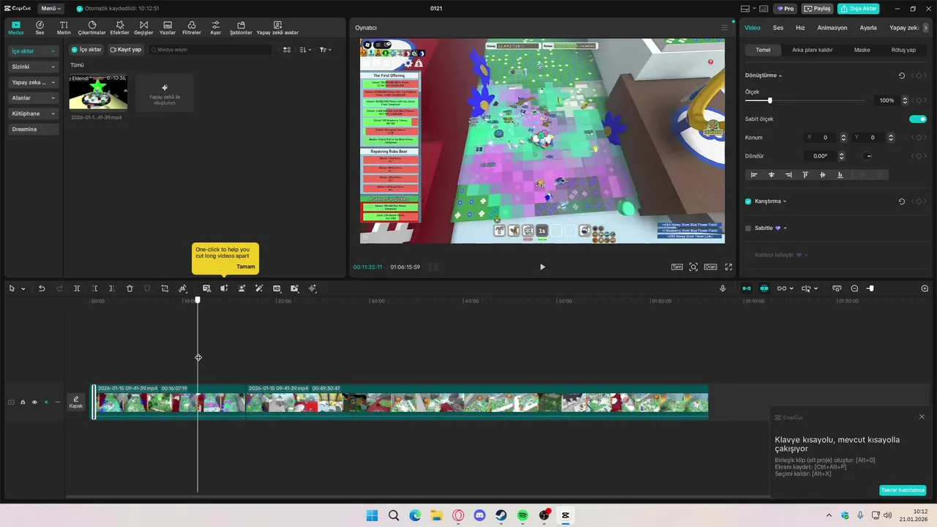
Task: Click Tamam on the yellow tooltip
Action: point(246,266)
